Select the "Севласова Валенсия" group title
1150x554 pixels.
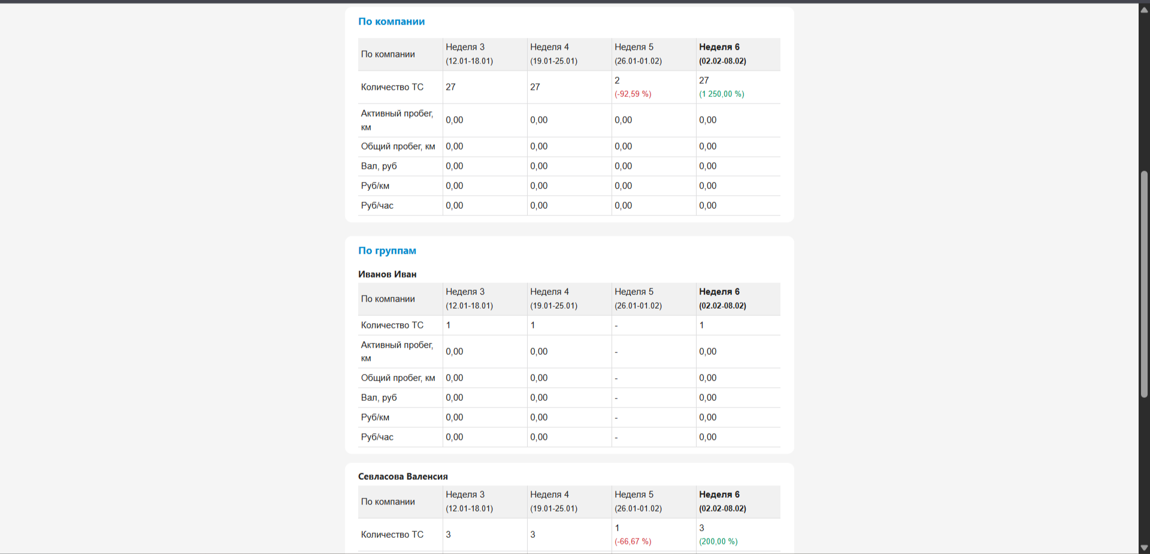(403, 476)
